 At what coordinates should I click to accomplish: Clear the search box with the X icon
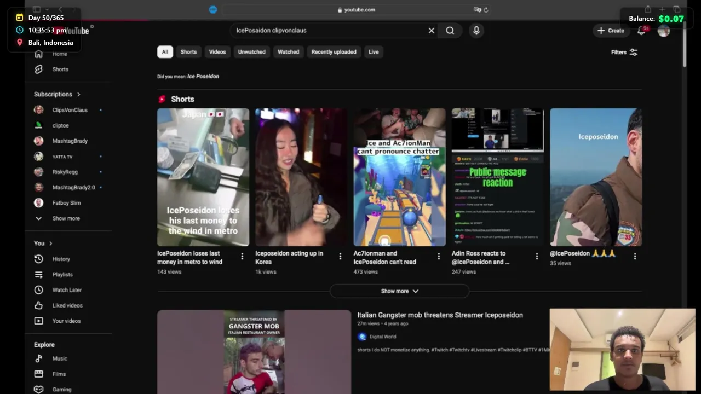[432, 31]
